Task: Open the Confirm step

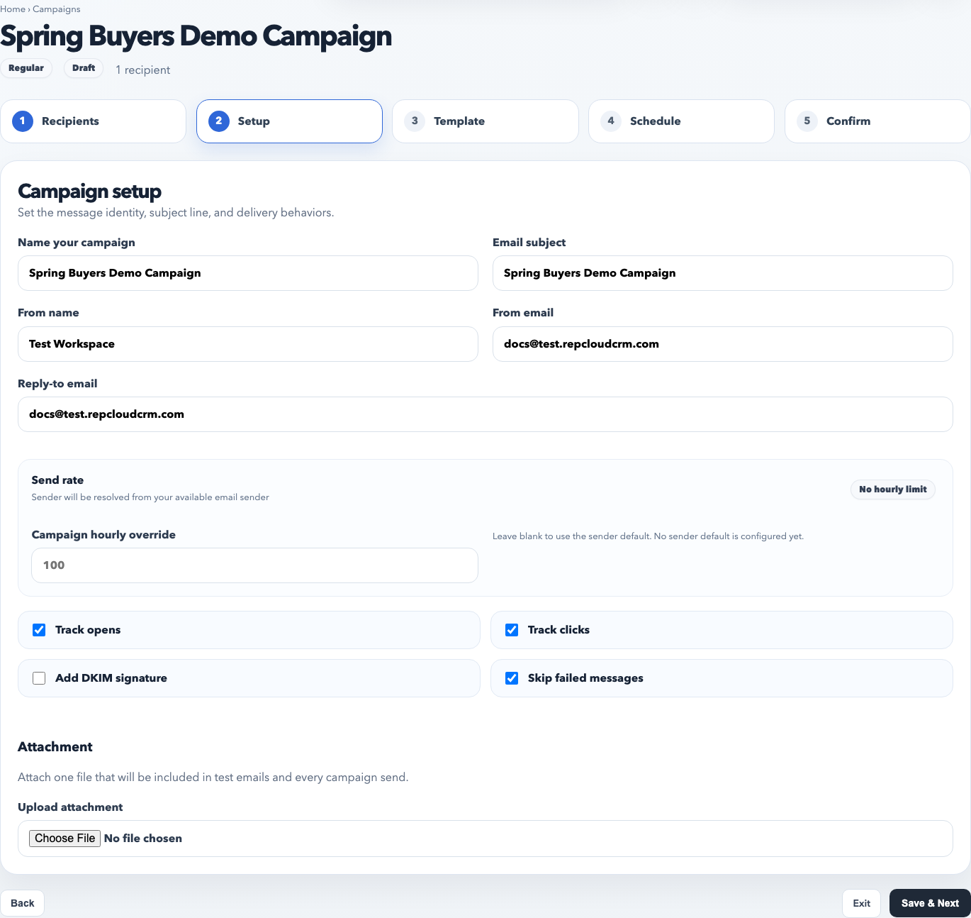Action: (877, 121)
